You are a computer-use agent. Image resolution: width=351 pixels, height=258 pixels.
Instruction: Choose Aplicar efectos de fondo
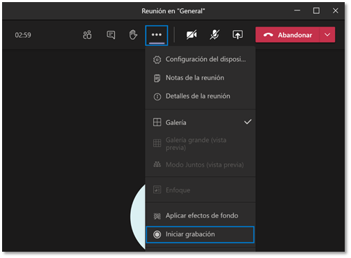pyautogui.click(x=201, y=215)
